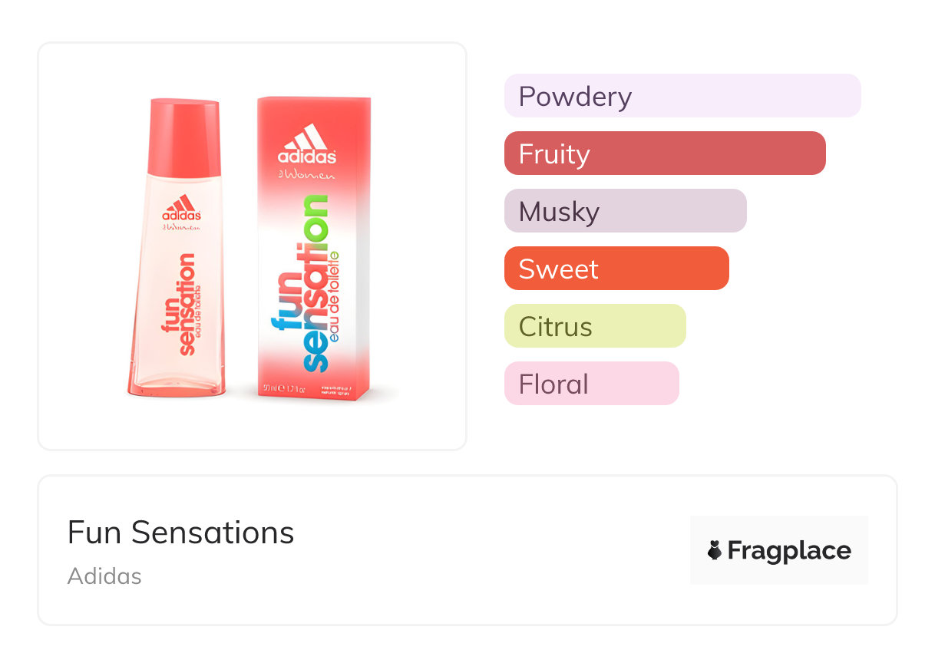The image size is (935, 663).
Task: Click the 'Women' script on the box
Action: (309, 176)
